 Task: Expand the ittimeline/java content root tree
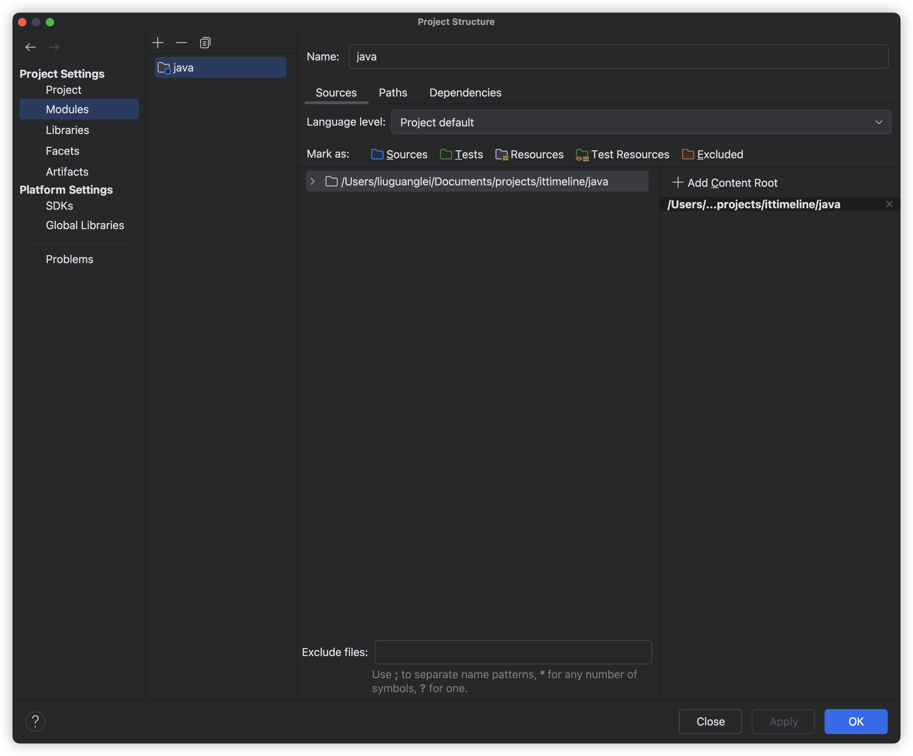(313, 182)
